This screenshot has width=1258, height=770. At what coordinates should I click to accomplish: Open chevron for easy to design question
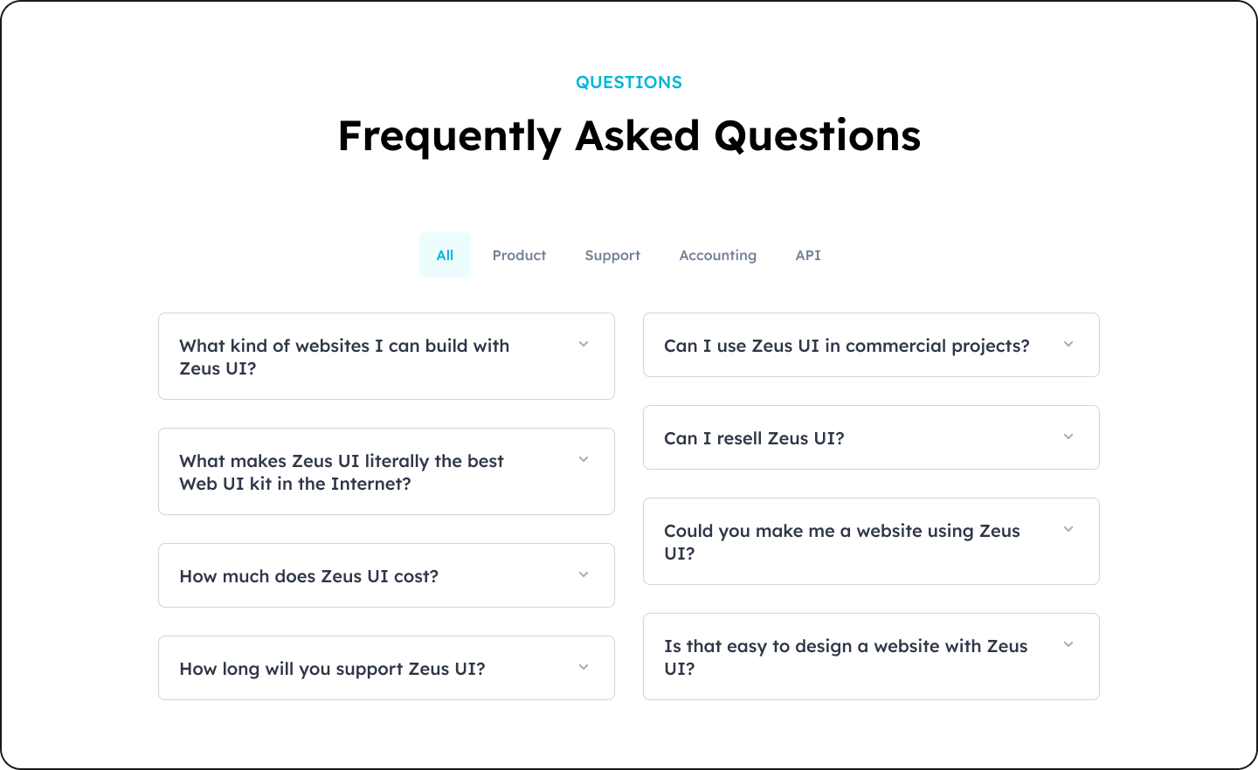point(1068,645)
